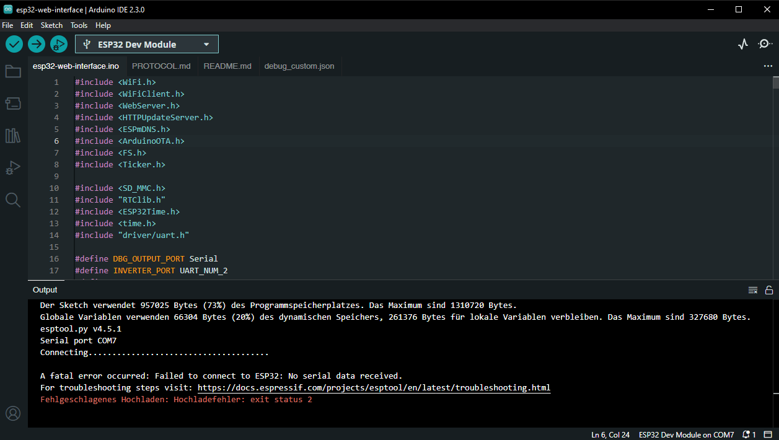Open the Library Manager sidebar
The height and width of the screenshot is (440, 779).
click(x=13, y=136)
